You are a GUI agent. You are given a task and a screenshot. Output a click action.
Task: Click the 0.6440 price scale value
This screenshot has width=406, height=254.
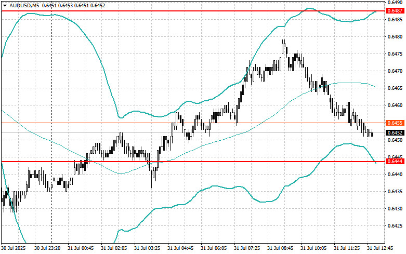395,175
